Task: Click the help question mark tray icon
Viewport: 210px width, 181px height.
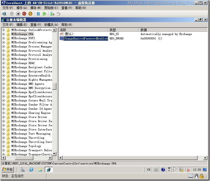Action: [163, 170]
